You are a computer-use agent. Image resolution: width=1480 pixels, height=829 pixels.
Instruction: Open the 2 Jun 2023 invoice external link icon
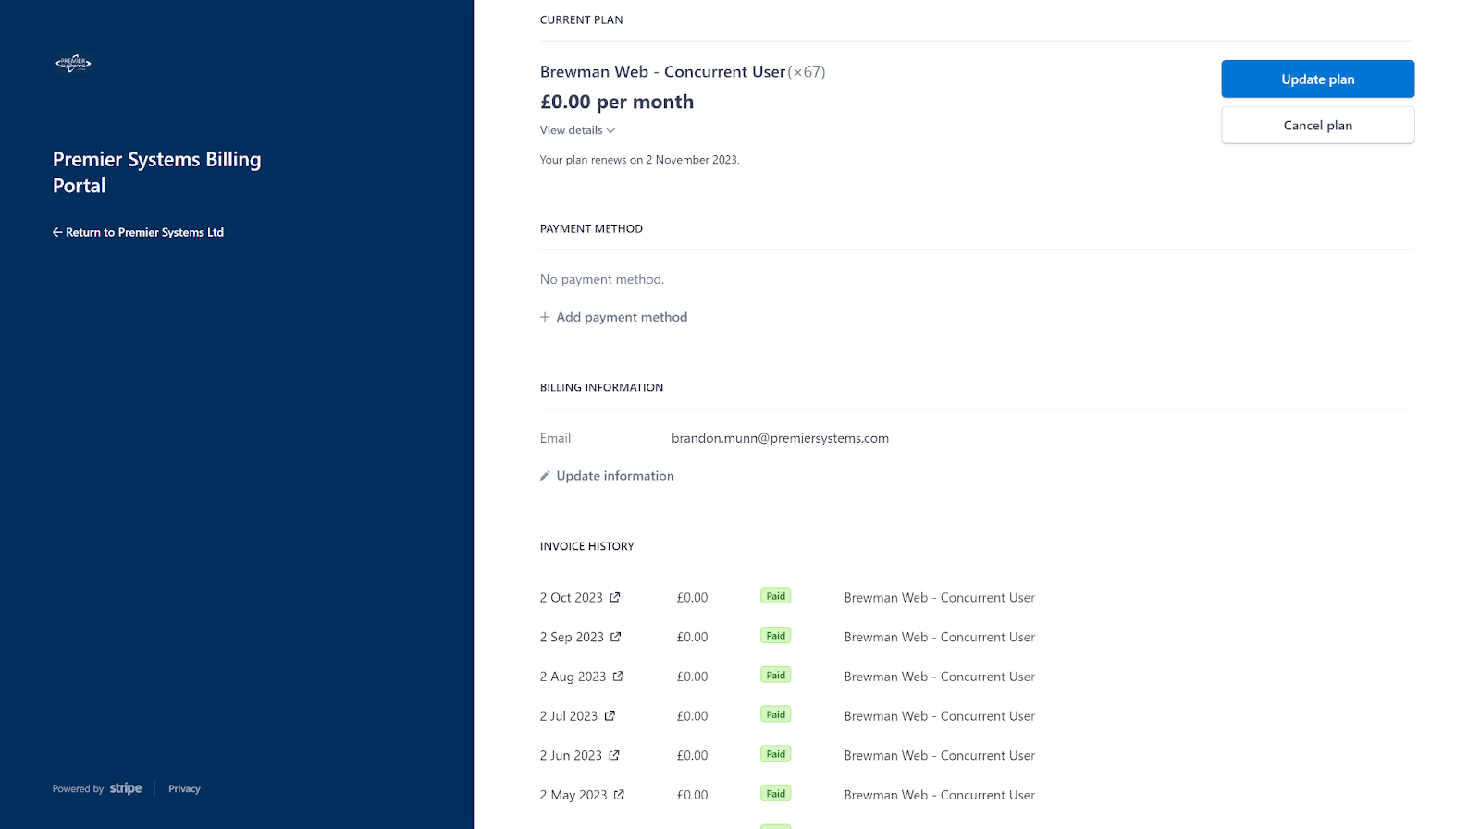click(614, 755)
